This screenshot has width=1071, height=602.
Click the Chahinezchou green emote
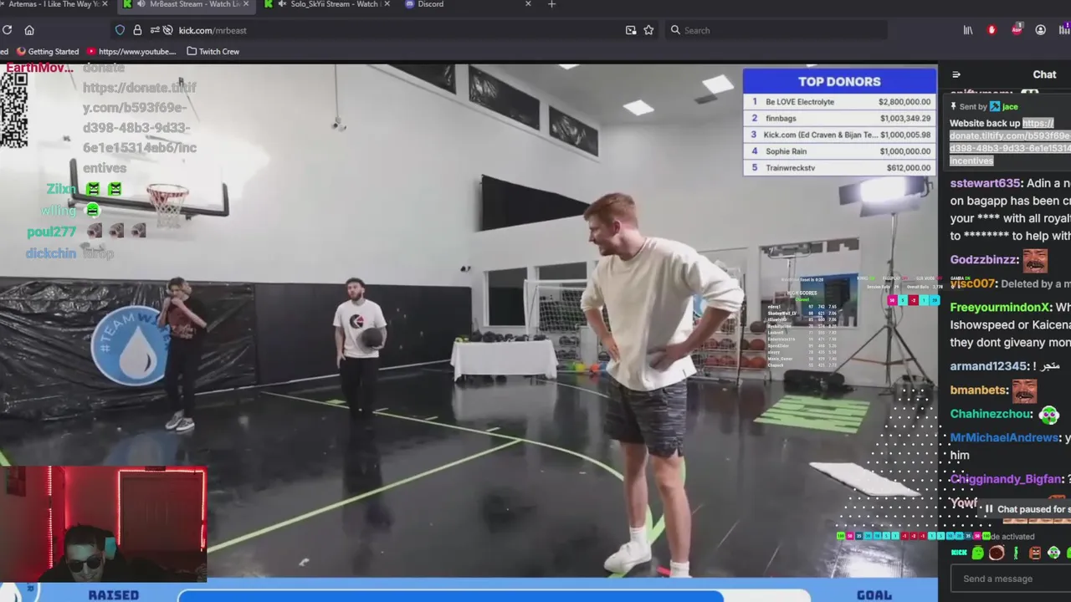(x=1049, y=414)
